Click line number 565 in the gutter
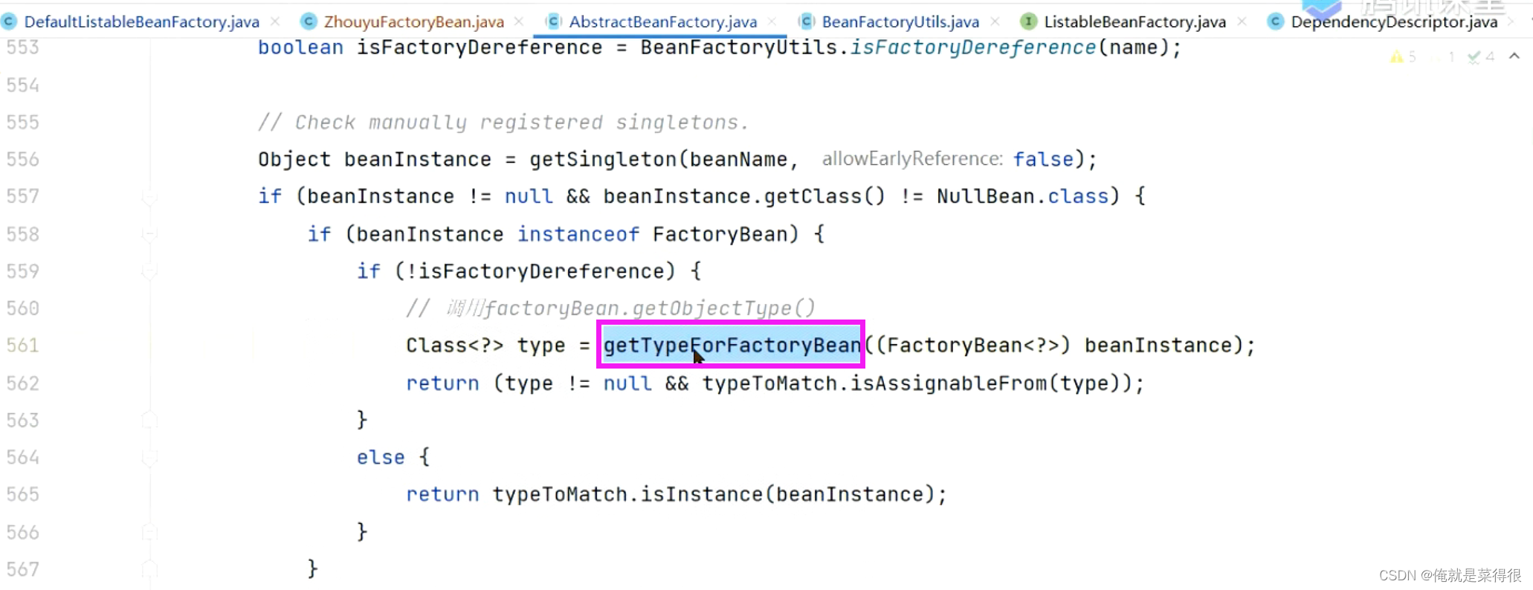 [23, 495]
